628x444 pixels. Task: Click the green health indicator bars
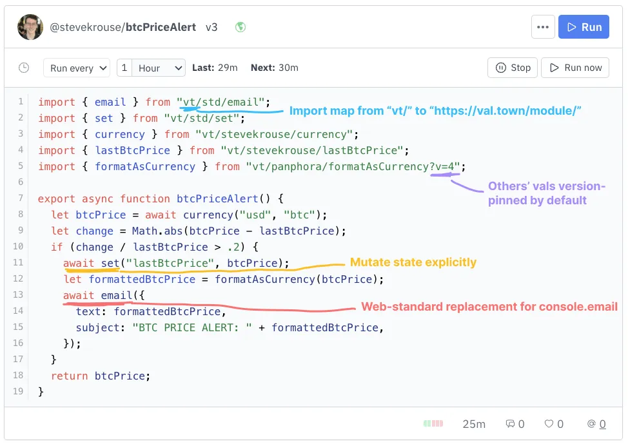433,423
